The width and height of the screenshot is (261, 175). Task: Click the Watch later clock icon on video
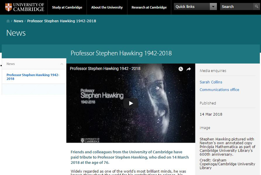coord(180,69)
